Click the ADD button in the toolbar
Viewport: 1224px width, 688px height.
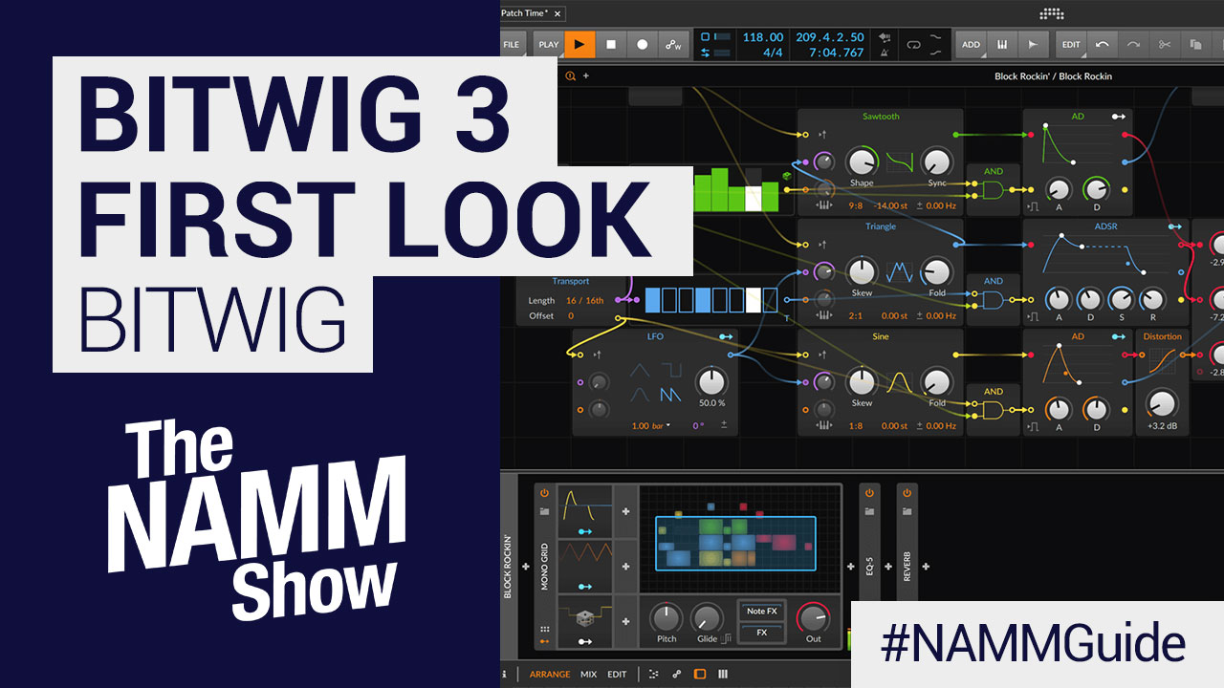click(970, 44)
